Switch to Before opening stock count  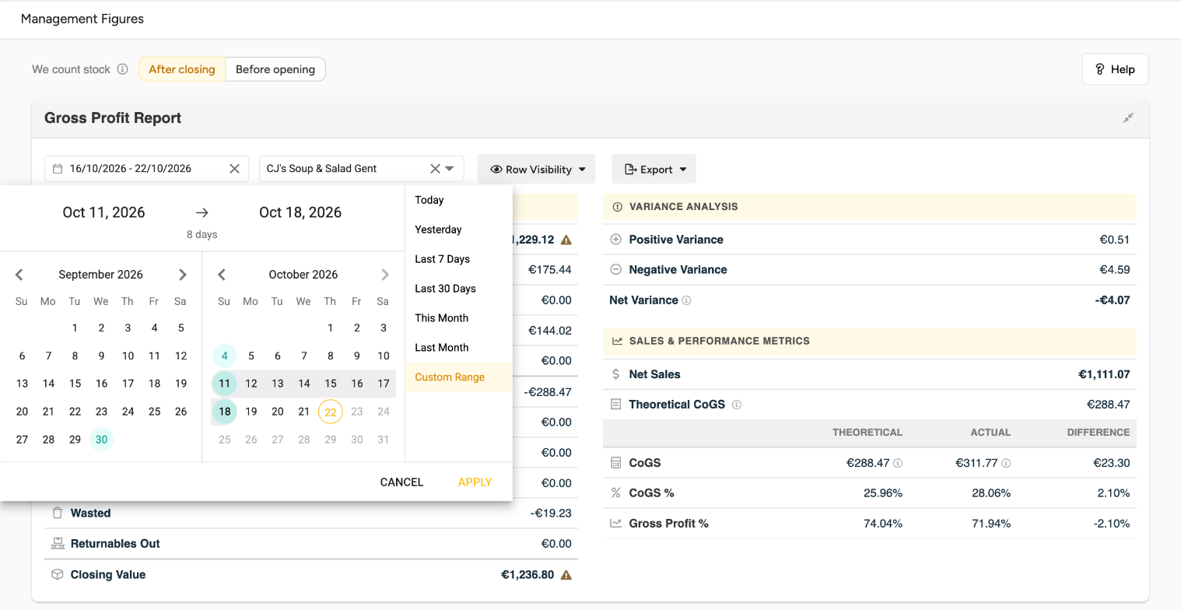(275, 69)
